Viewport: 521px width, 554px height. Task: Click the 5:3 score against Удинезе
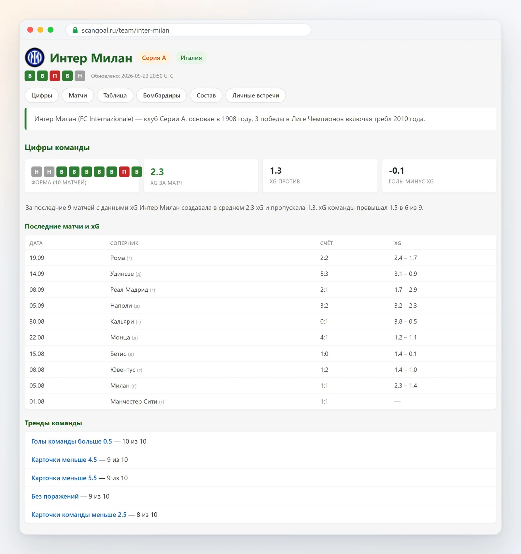[x=324, y=274]
